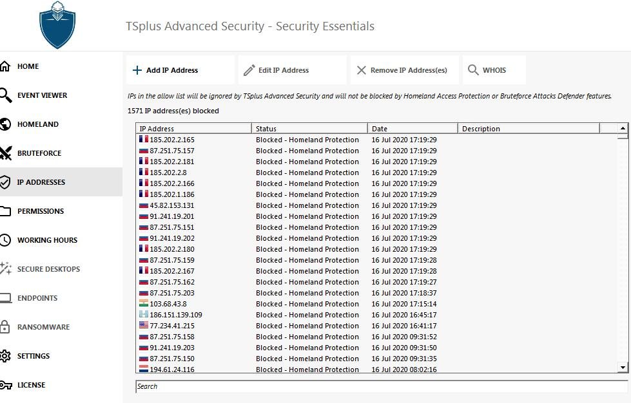Click the Working Hours clock icon

pyautogui.click(x=5, y=240)
